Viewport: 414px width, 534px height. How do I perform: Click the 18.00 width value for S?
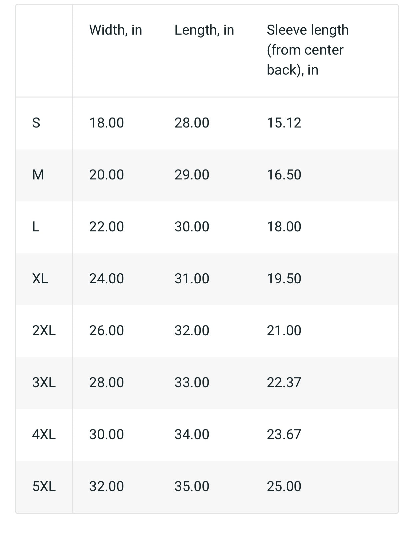pos(106,123)
